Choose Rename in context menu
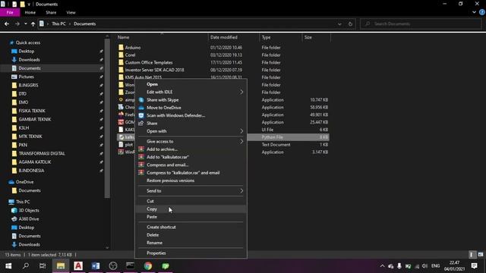 (191, 243)
